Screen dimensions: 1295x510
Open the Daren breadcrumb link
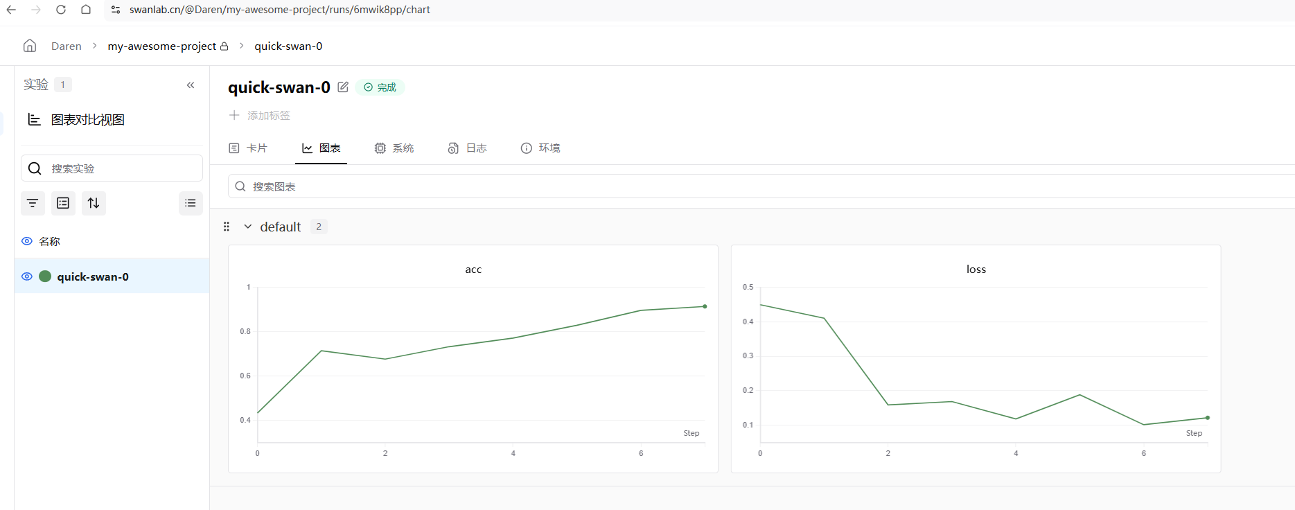click(x=67, y=46)
